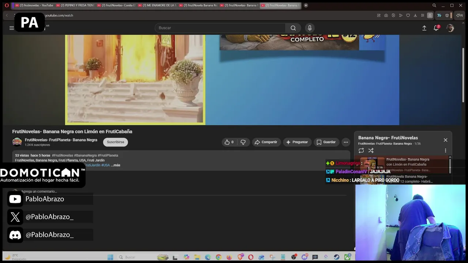Viewport: 468px width, 263px height.
Task: Like the video with thumbs up
Action: pos(229,142)
